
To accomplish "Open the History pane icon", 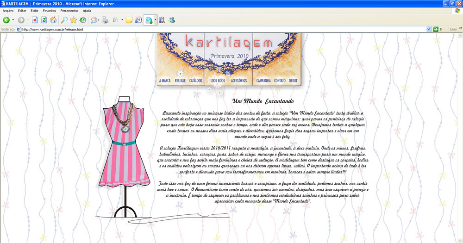I will 83,20.
